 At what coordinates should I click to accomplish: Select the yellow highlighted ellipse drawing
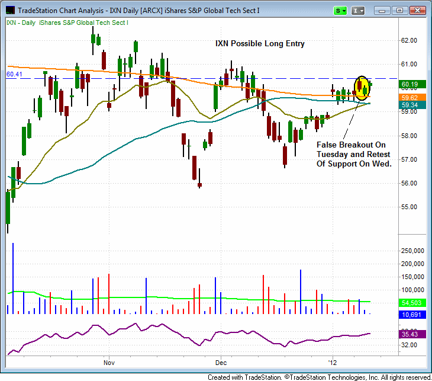click(x=362, y=88)
